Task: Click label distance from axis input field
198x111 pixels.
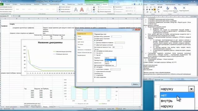Action: pos(117,47)
